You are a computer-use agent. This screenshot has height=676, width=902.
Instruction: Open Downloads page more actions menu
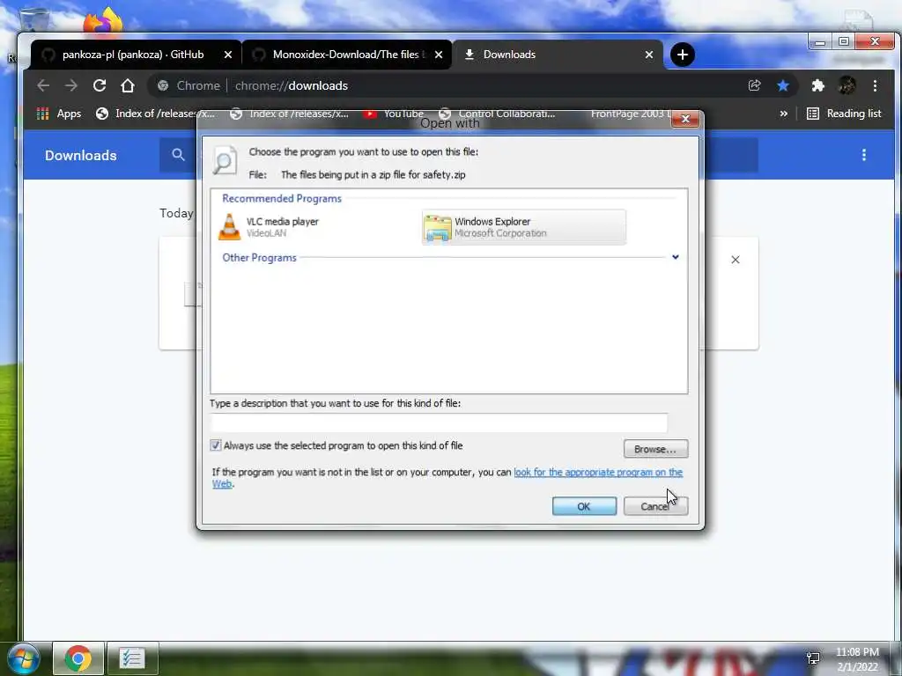point(863,155)
